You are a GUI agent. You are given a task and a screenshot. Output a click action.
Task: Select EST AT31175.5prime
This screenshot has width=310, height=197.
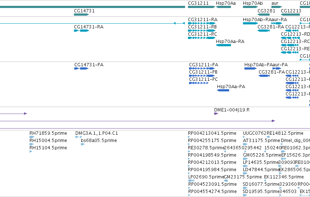click(x=261, y=141)
